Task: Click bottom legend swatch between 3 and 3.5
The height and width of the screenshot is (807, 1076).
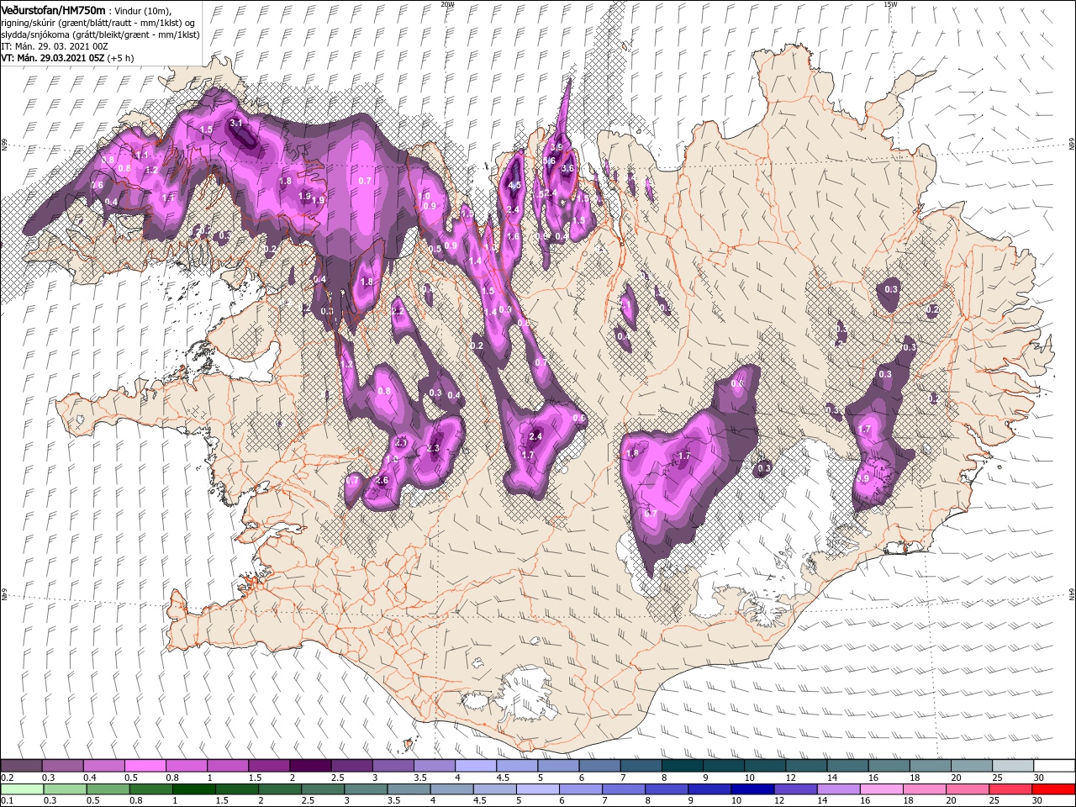Action: coord(367,789)
